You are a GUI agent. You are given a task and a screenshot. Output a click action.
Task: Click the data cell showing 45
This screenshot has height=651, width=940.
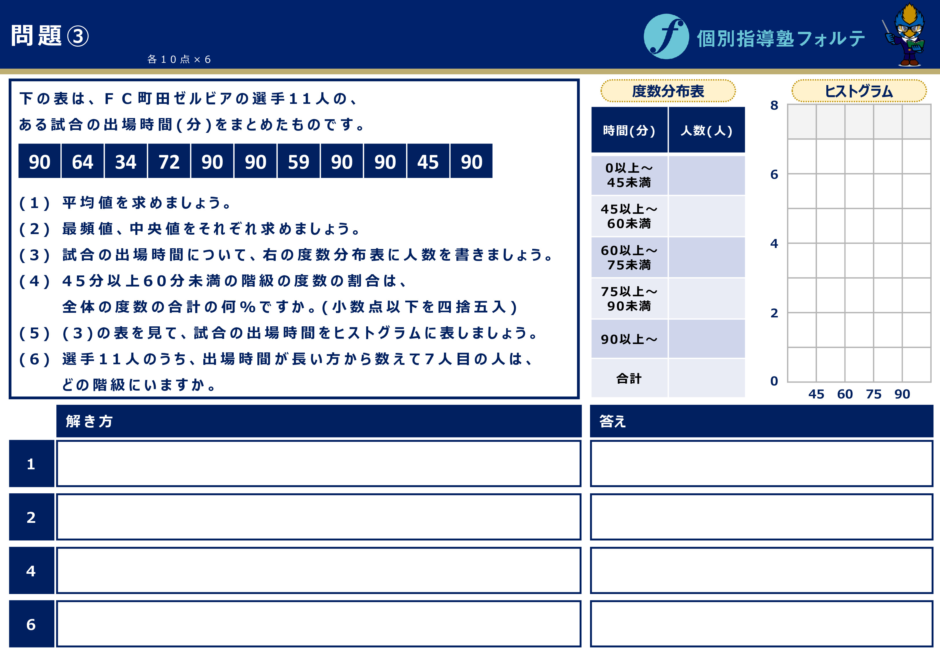click(427, 161)
